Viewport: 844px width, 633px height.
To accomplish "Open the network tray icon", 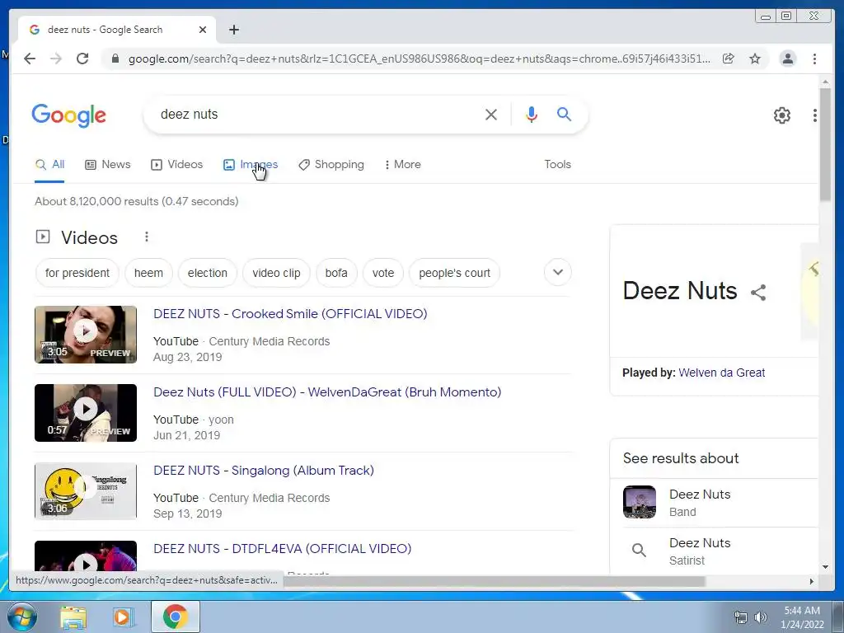I will click(741, 617).
